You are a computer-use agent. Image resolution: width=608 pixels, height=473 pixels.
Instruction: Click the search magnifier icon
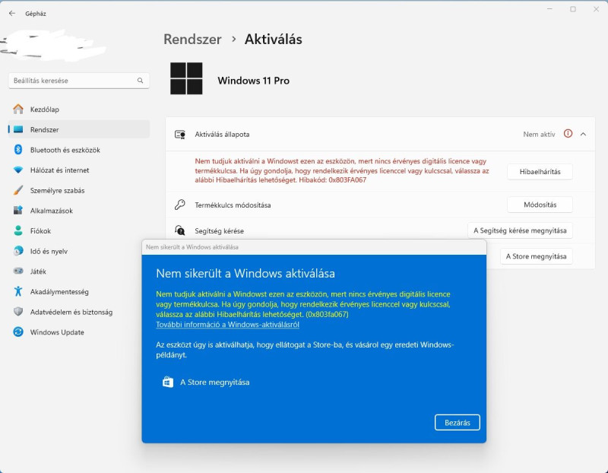(x=140, y=81)
